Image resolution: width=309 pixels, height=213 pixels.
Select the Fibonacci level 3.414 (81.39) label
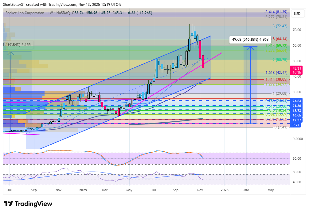pos(276,12)
